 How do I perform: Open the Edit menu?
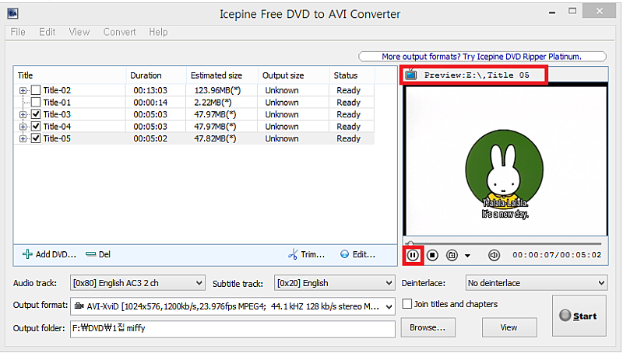pos(47,32)
